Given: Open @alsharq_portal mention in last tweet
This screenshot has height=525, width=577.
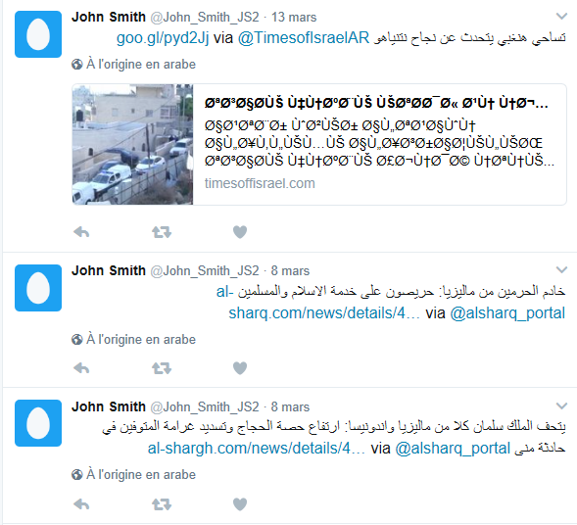Looking at the screenshot, I should click(x=453, y=449).
